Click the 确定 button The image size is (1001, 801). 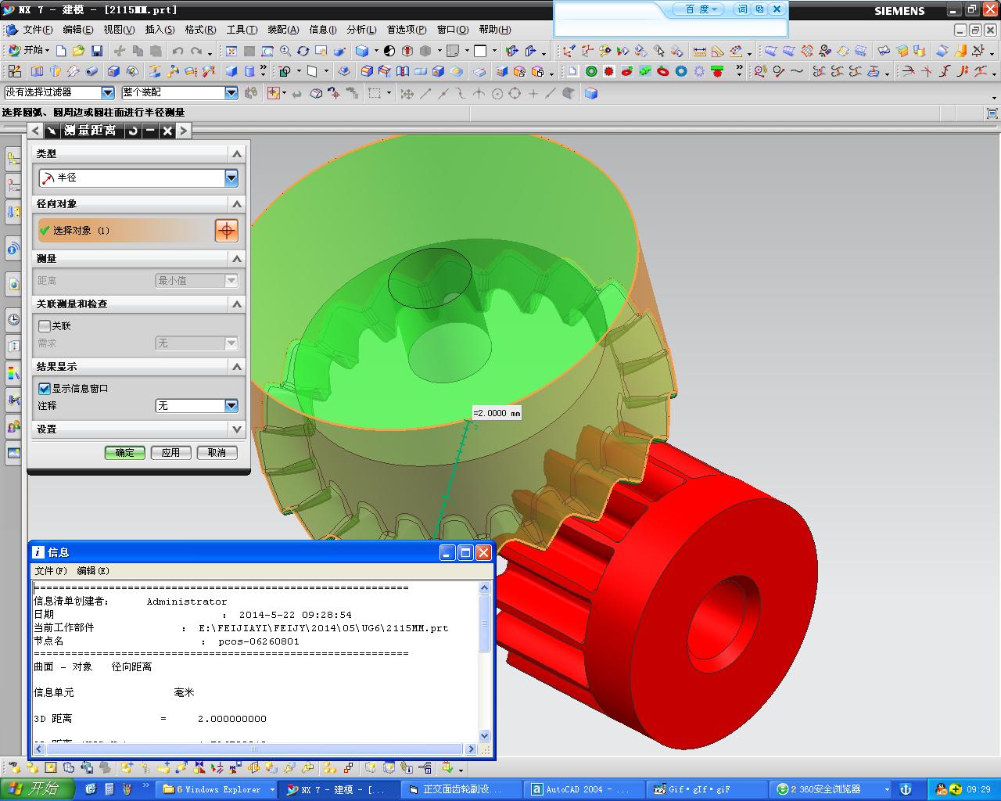(x=125, y=452)
